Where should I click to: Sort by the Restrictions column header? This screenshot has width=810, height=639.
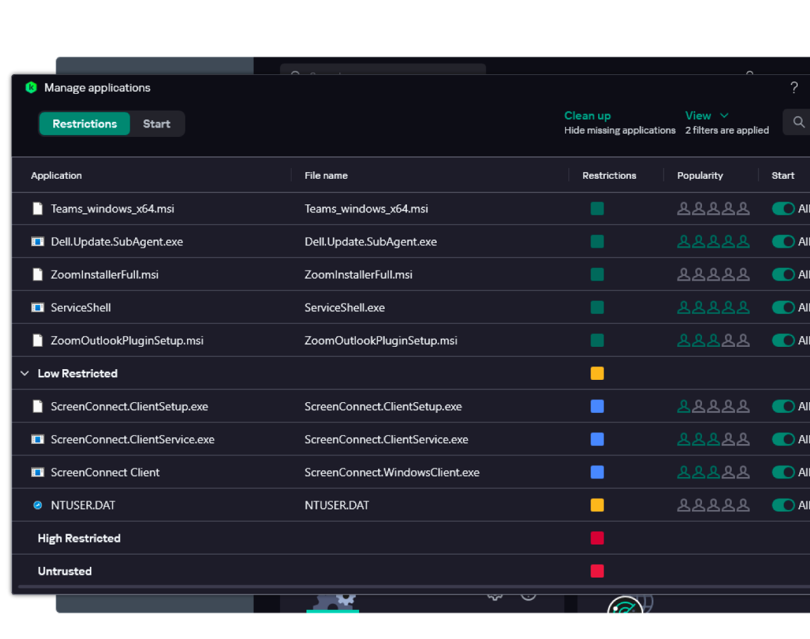610,175
